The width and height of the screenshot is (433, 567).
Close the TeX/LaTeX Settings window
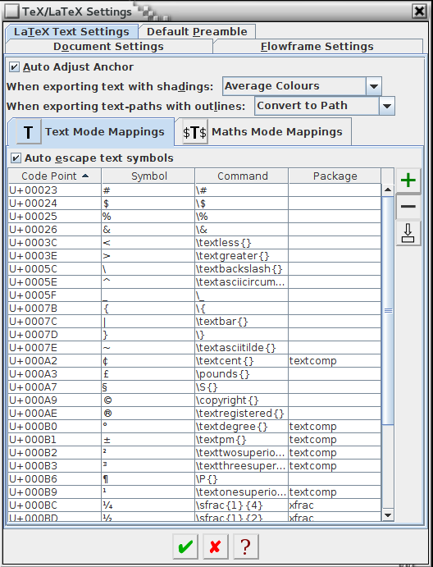click(x=419, y=11)
